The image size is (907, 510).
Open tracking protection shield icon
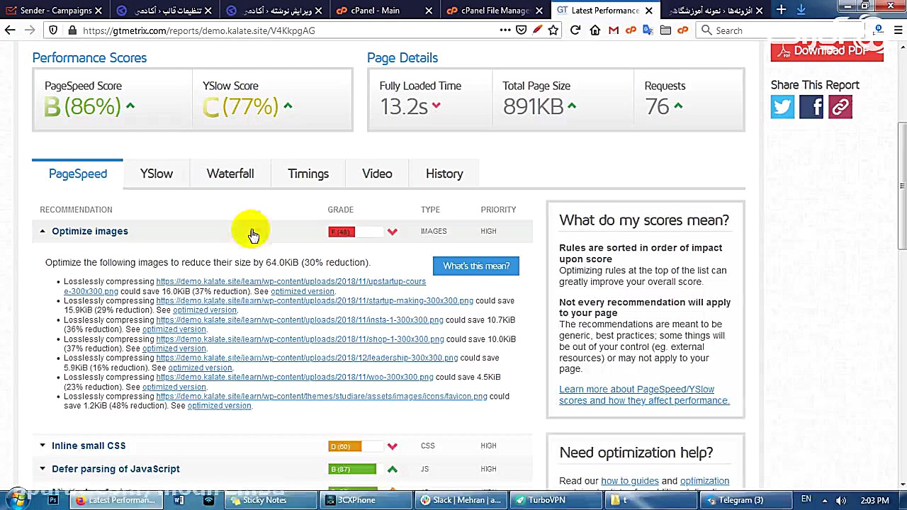pyautogui.click(x=53, y=30)
